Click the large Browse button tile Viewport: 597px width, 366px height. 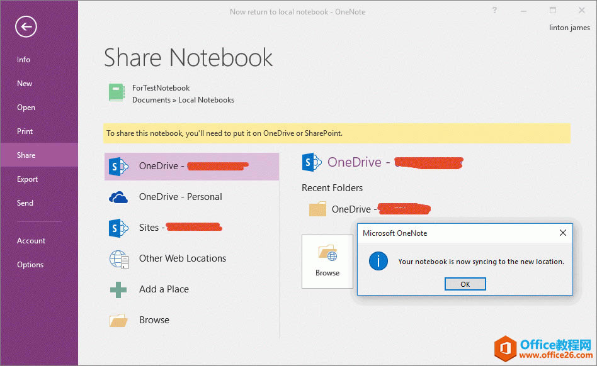point(327,261)
